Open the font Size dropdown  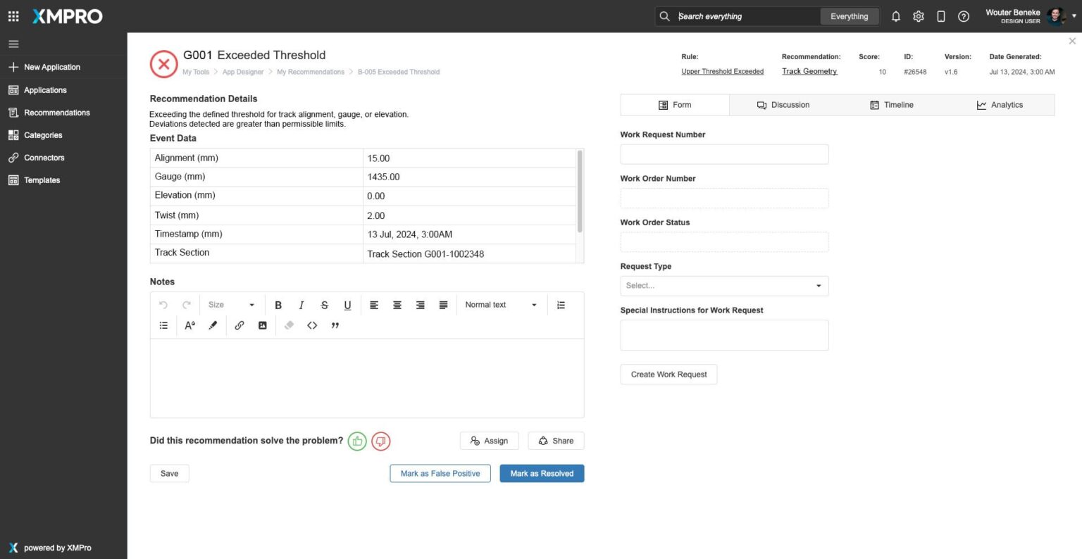pos(231,305)
